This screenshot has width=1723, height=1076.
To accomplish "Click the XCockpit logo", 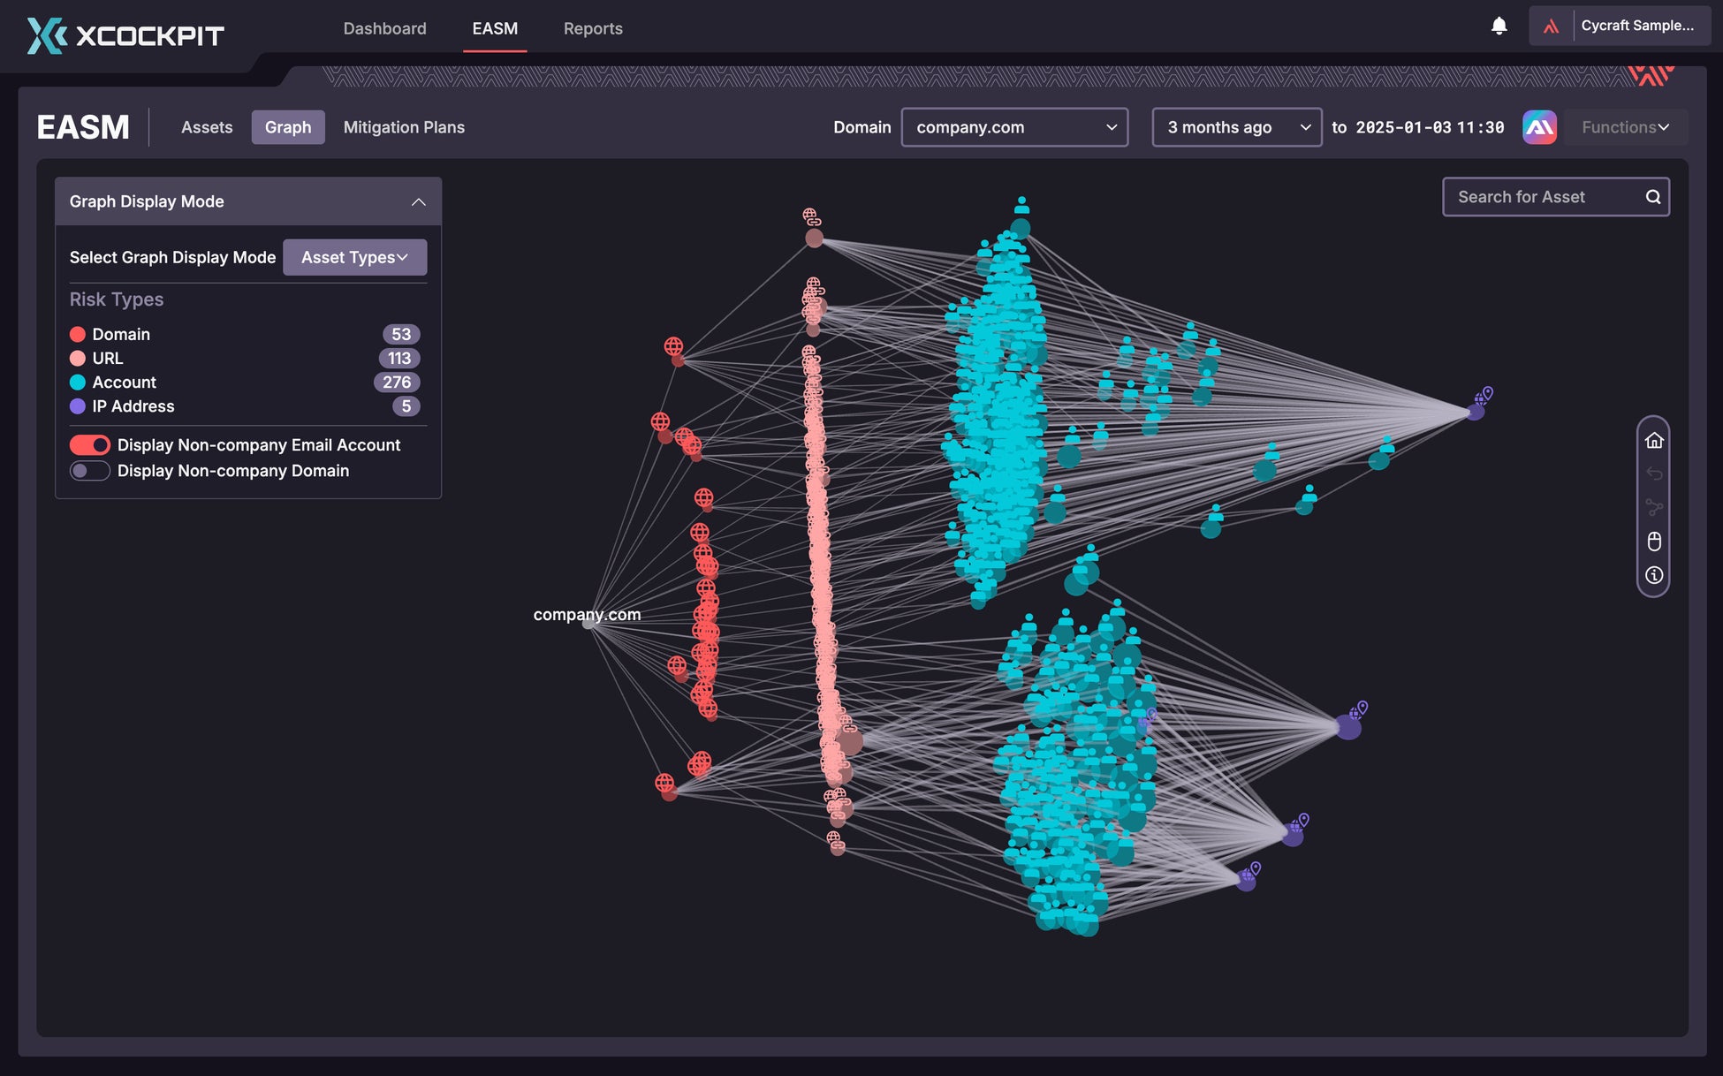I will [125, 35].
